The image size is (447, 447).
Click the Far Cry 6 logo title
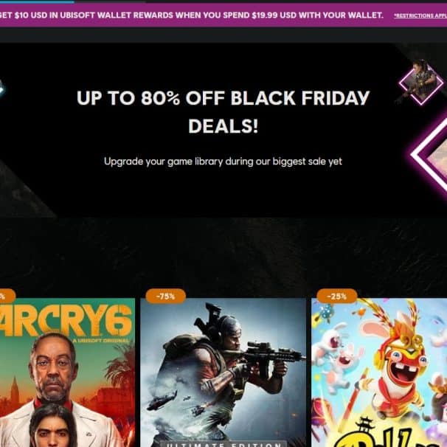tap(66, 321)
